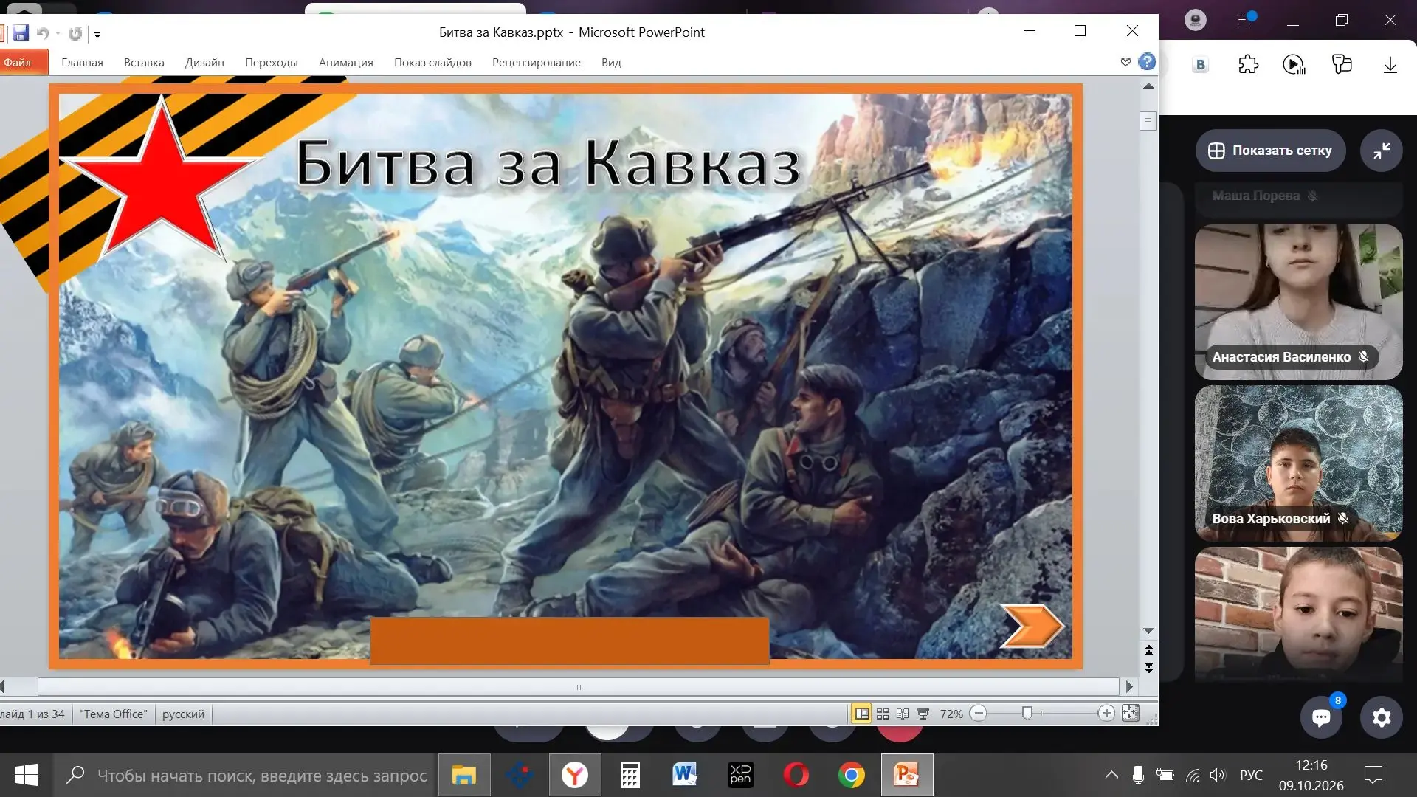Screen dimensions: 1417x797
Task: Click the zoom slider handle in status bar
Action: click(1027, 714)
